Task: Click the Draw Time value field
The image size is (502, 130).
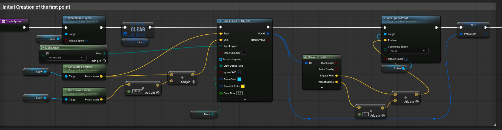Action: point(239,93)
